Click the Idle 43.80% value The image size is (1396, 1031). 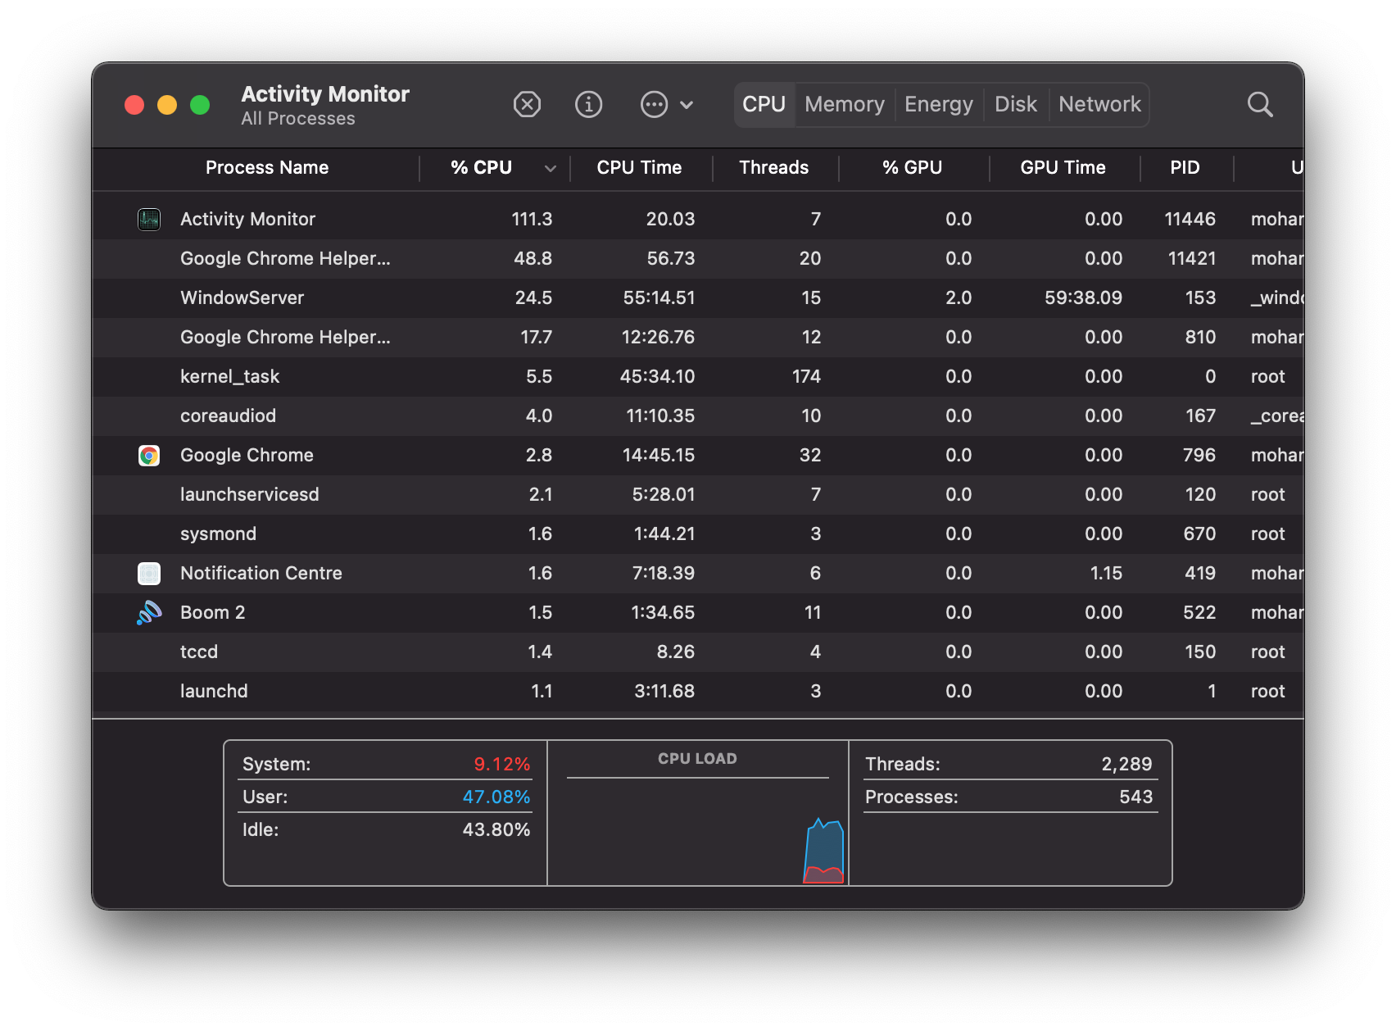click(496, 830)
